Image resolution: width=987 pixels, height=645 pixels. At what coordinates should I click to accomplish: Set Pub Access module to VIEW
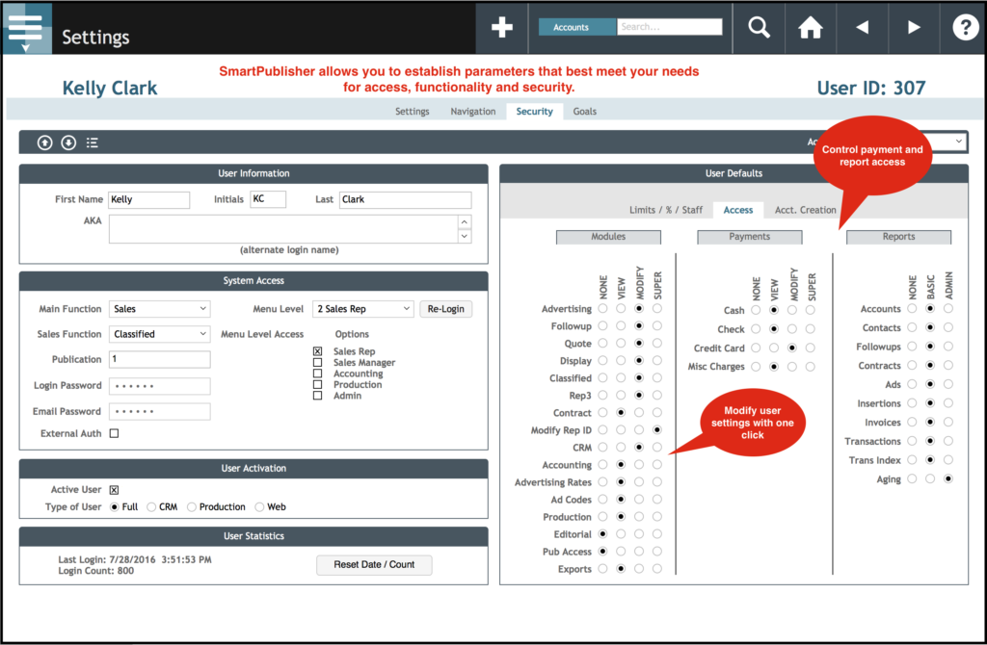(621, 552)
